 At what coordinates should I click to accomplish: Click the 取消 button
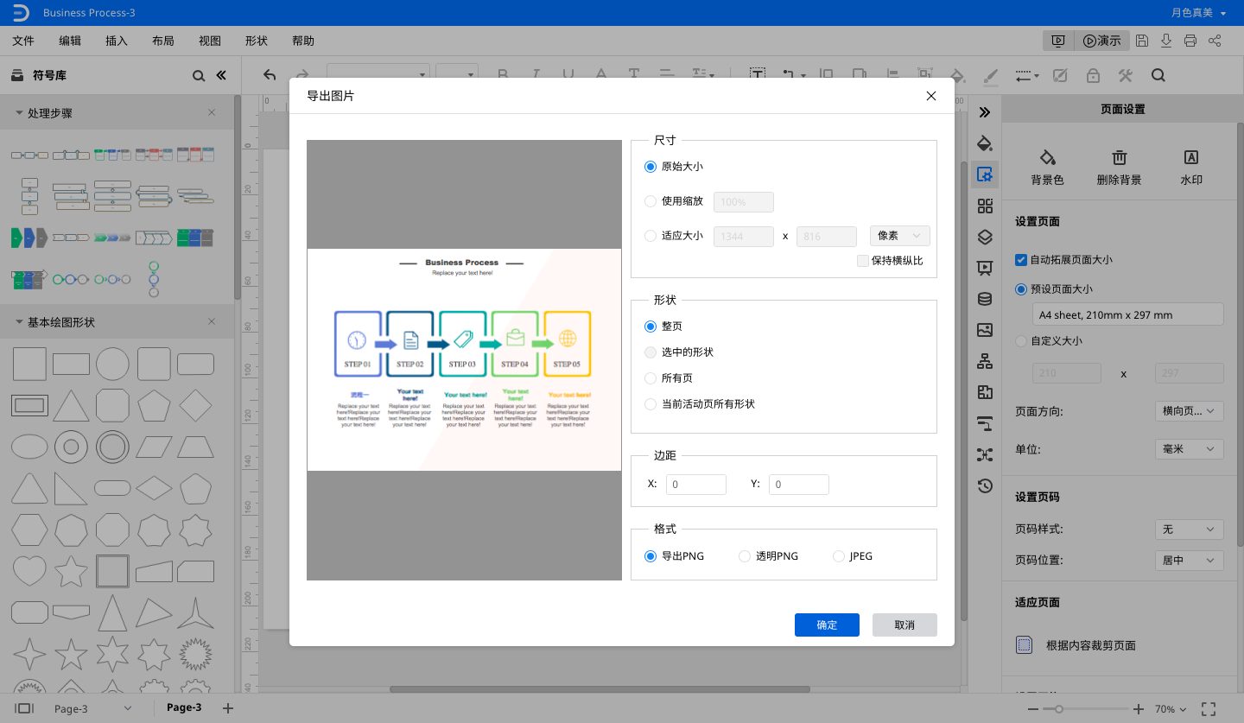[904, 625]
